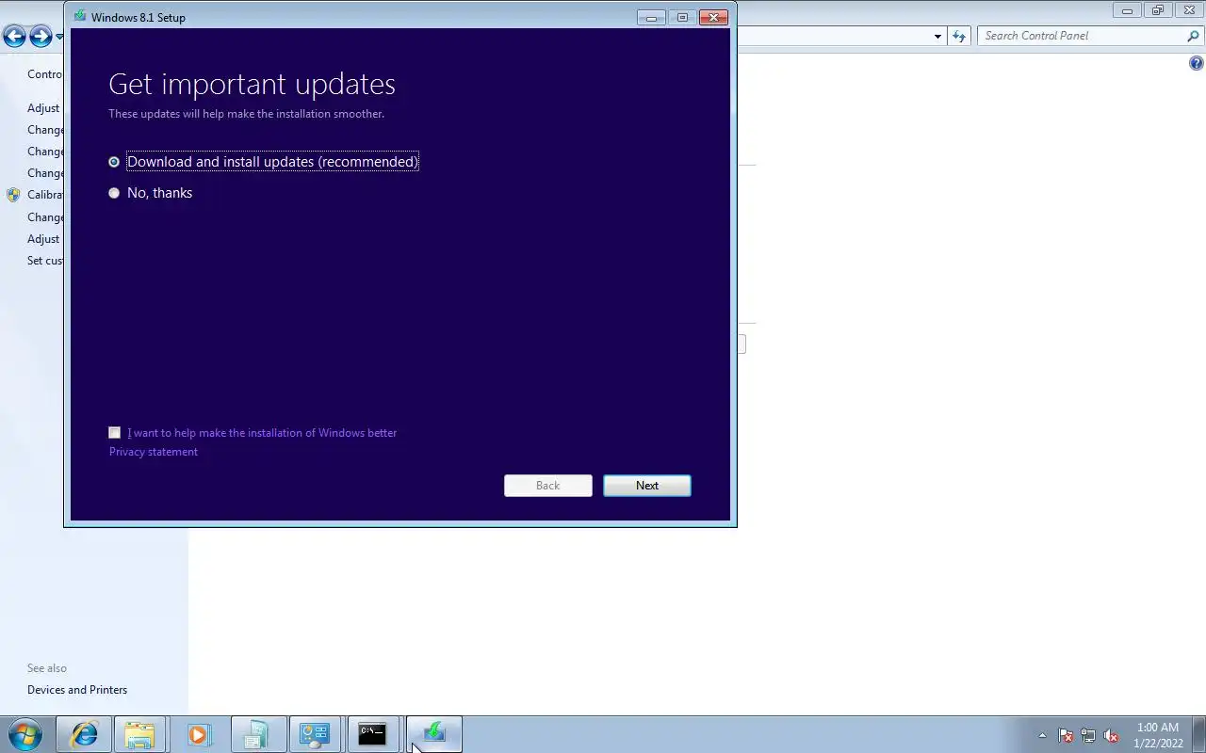Click the Windows 8.1 Setup title icon
This screenshot has height=753, width=1206.
[x=79, y=17]
